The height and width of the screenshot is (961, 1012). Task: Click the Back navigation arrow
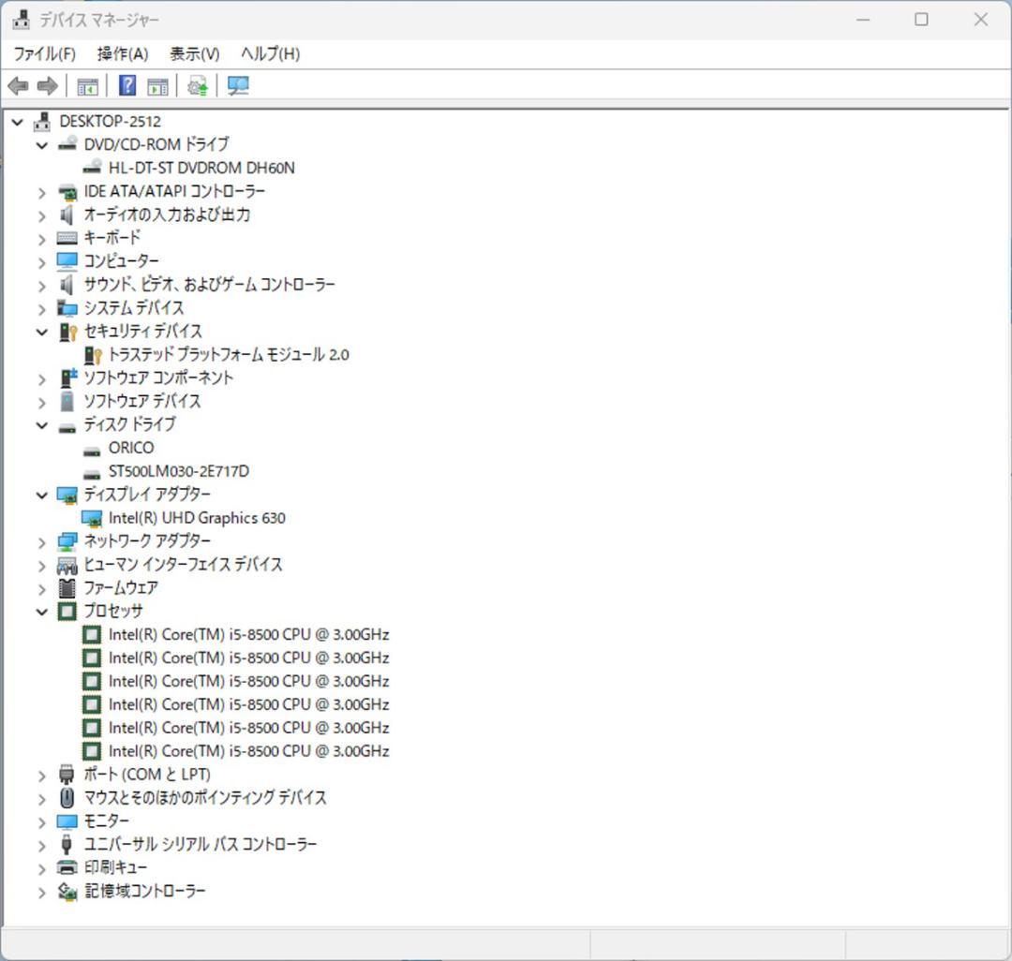17,85
